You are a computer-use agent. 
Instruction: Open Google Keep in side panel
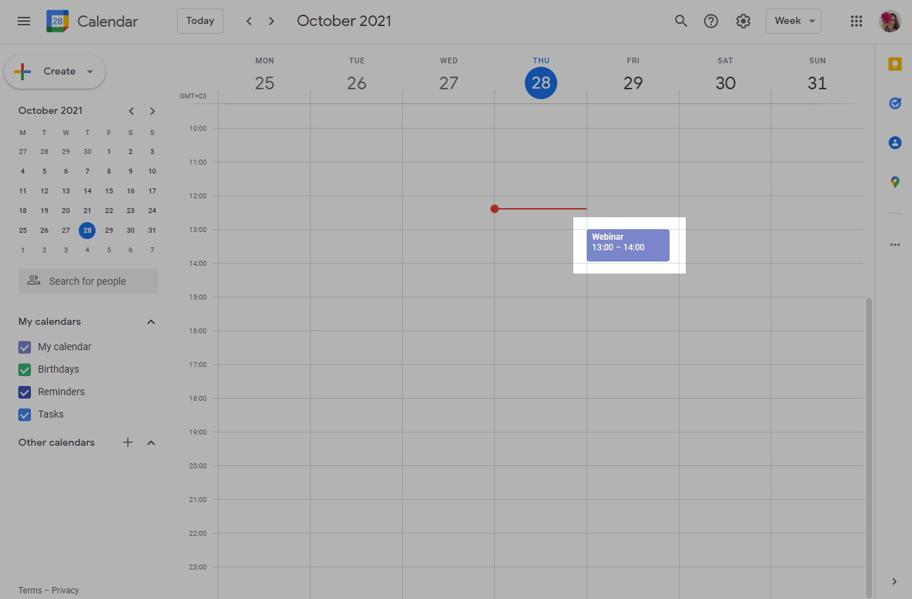[x=895, y=65]
